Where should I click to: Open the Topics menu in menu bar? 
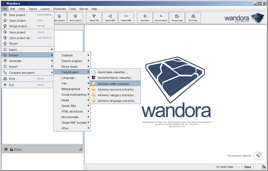33,9
